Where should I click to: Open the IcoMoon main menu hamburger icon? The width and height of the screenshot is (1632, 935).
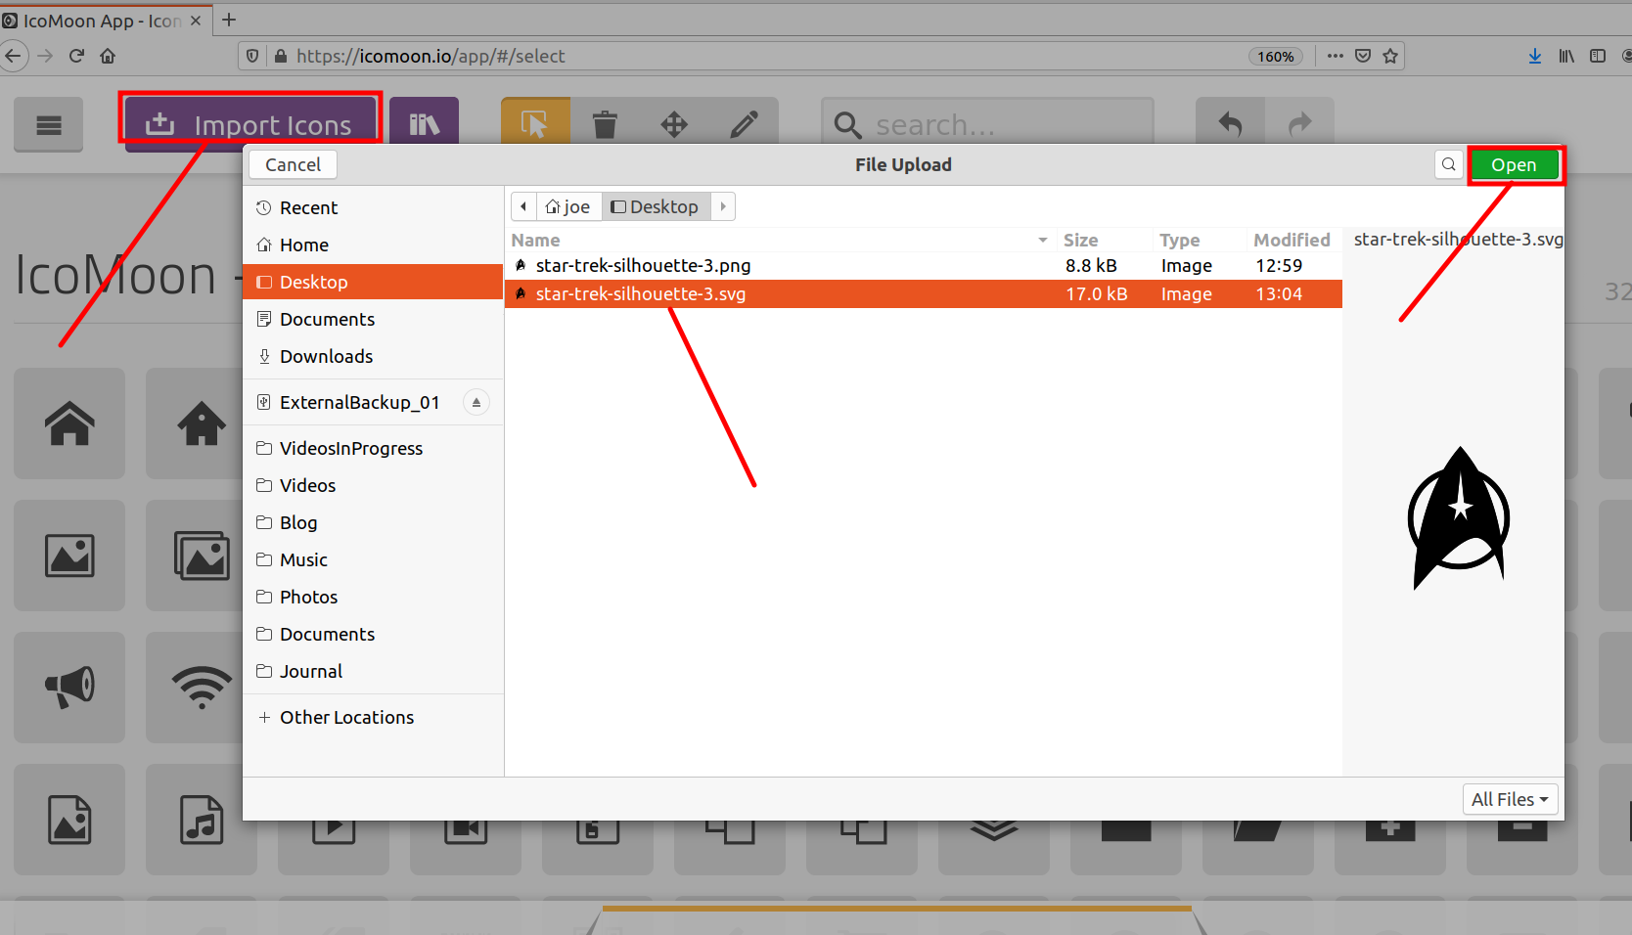tap(48, 125)
